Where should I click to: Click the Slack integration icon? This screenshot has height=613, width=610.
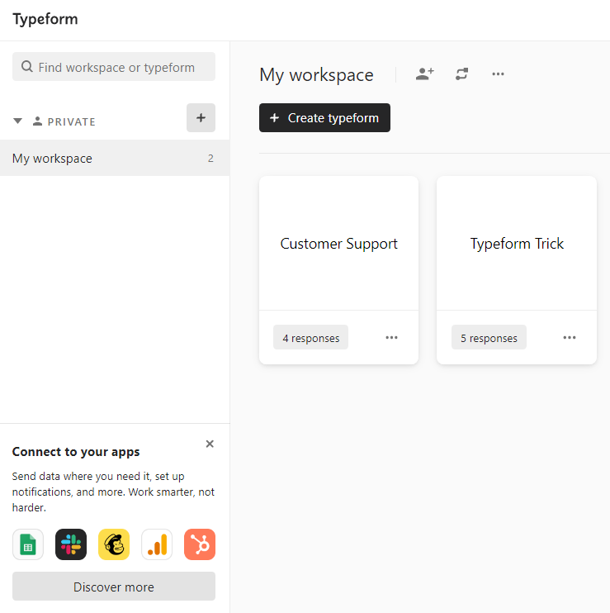coord(71,544)
